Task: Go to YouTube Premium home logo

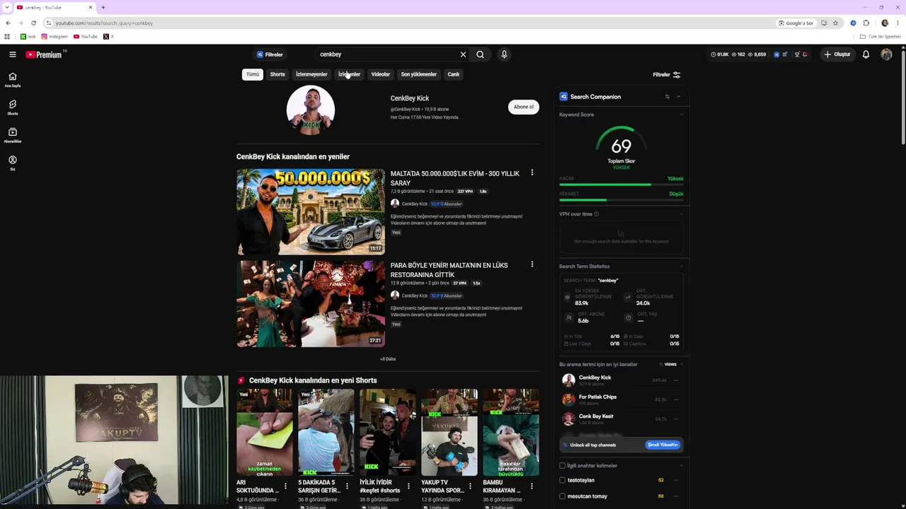Action: 45,54
